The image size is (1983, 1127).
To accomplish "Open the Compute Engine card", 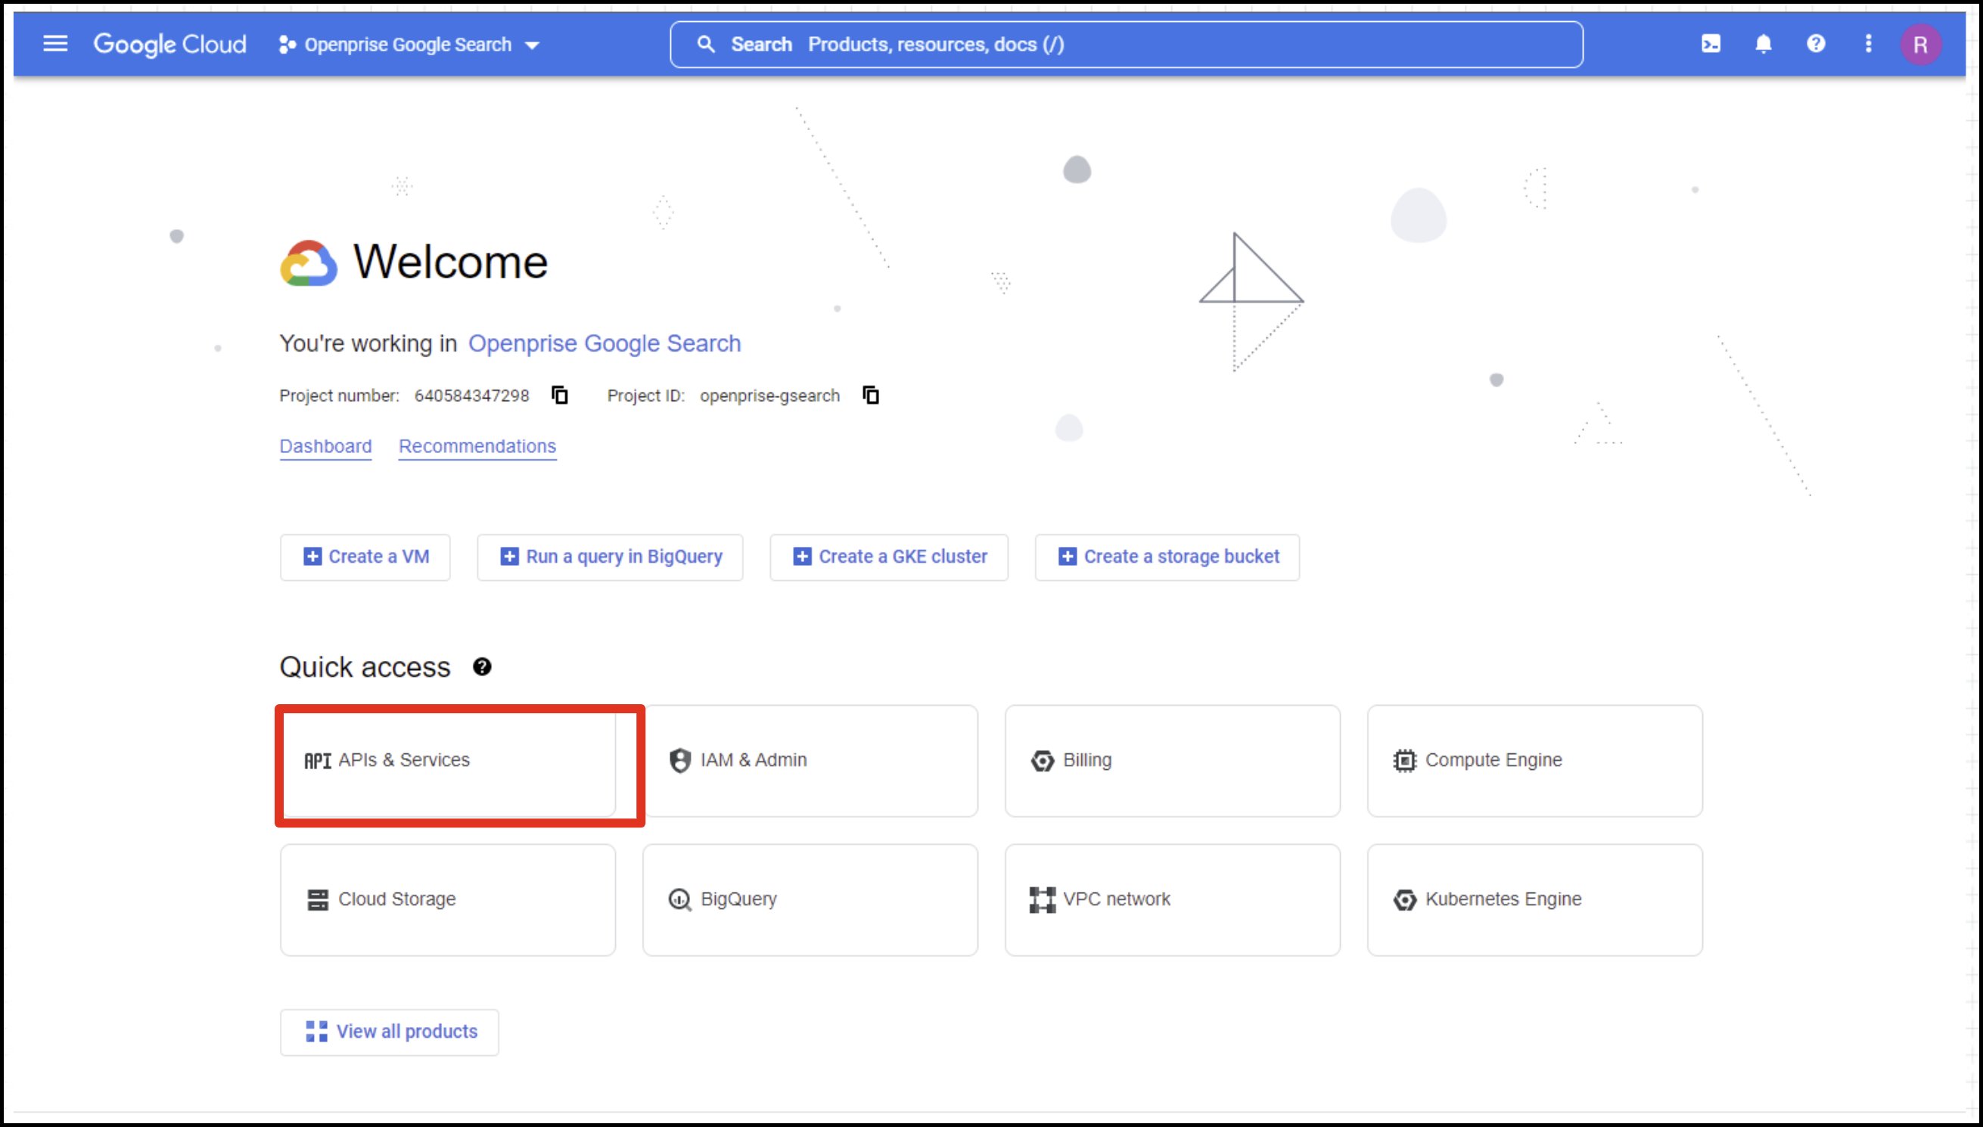I will point(1535,760).
